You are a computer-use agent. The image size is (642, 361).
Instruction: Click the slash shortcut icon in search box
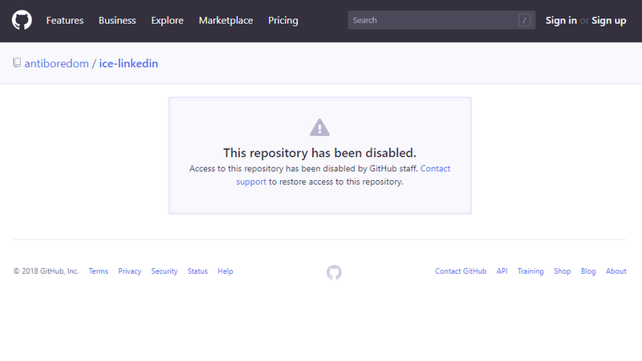(x=525, y=20)
